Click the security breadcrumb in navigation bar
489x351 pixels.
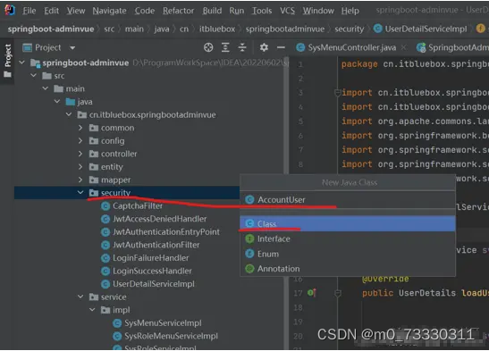pyautogui.click(x=349, y=29)
